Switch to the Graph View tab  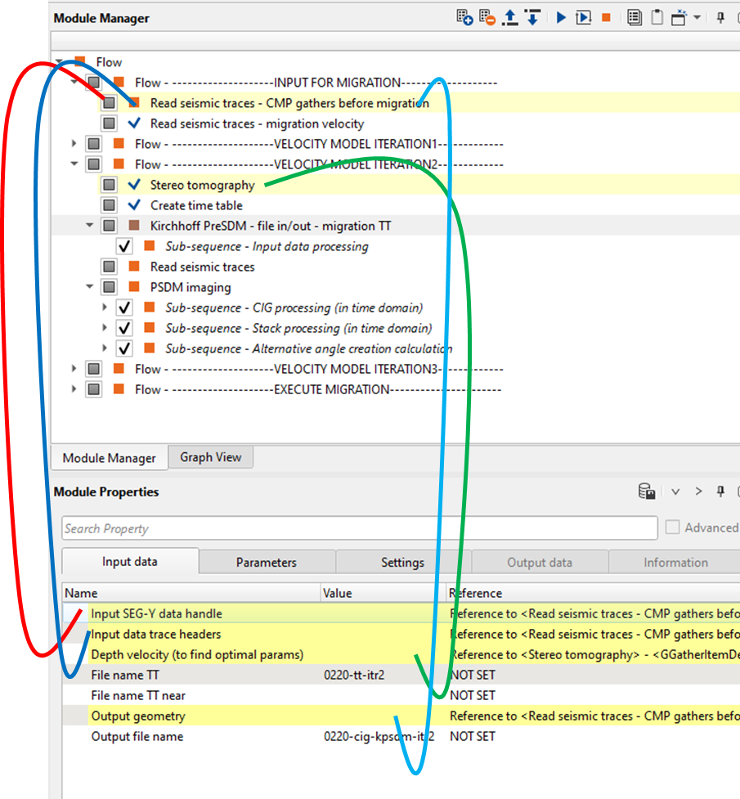pos(210,457)
